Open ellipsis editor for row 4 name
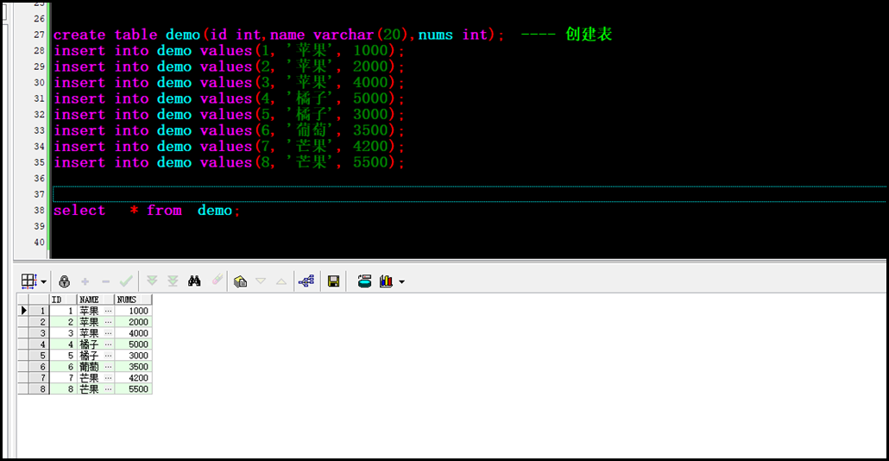889x461 pixels. coord(108,344)
